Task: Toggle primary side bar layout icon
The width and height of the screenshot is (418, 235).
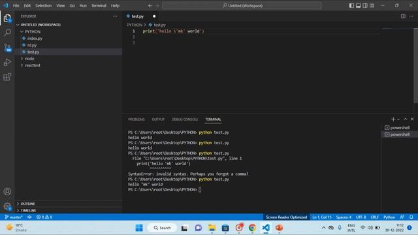Action: pyautogui.click(x=351, y=6)
